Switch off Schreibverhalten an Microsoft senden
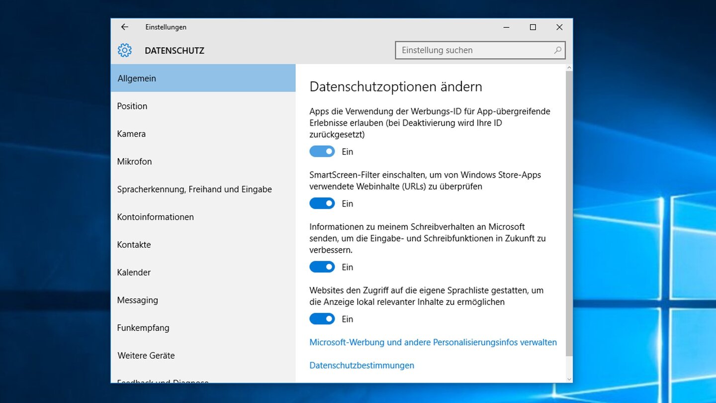Screen dimensions: 716x403 click(322, 267)
